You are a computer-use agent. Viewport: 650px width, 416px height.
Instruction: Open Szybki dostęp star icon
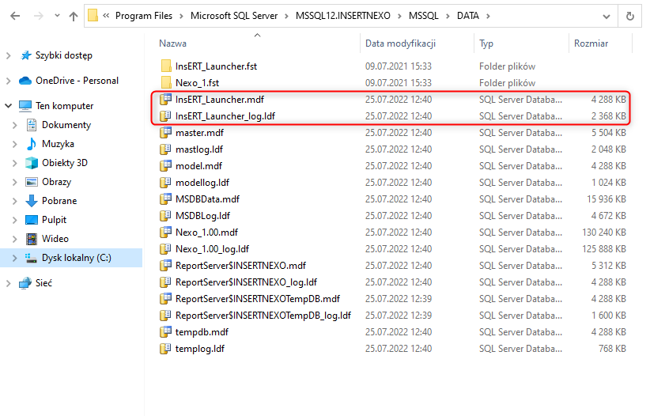coord(26,55)
